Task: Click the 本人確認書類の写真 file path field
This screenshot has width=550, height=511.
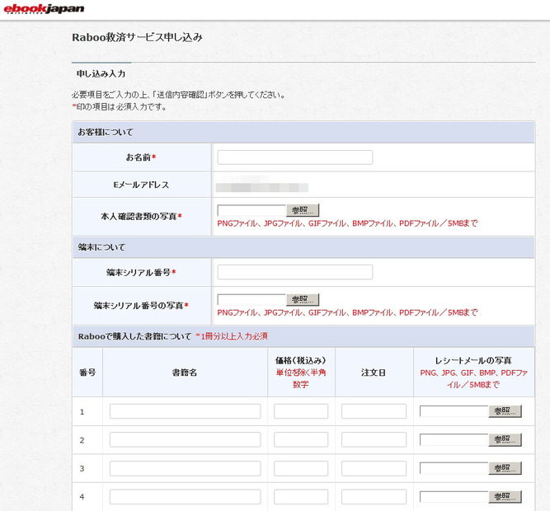Action: point(251,210)
